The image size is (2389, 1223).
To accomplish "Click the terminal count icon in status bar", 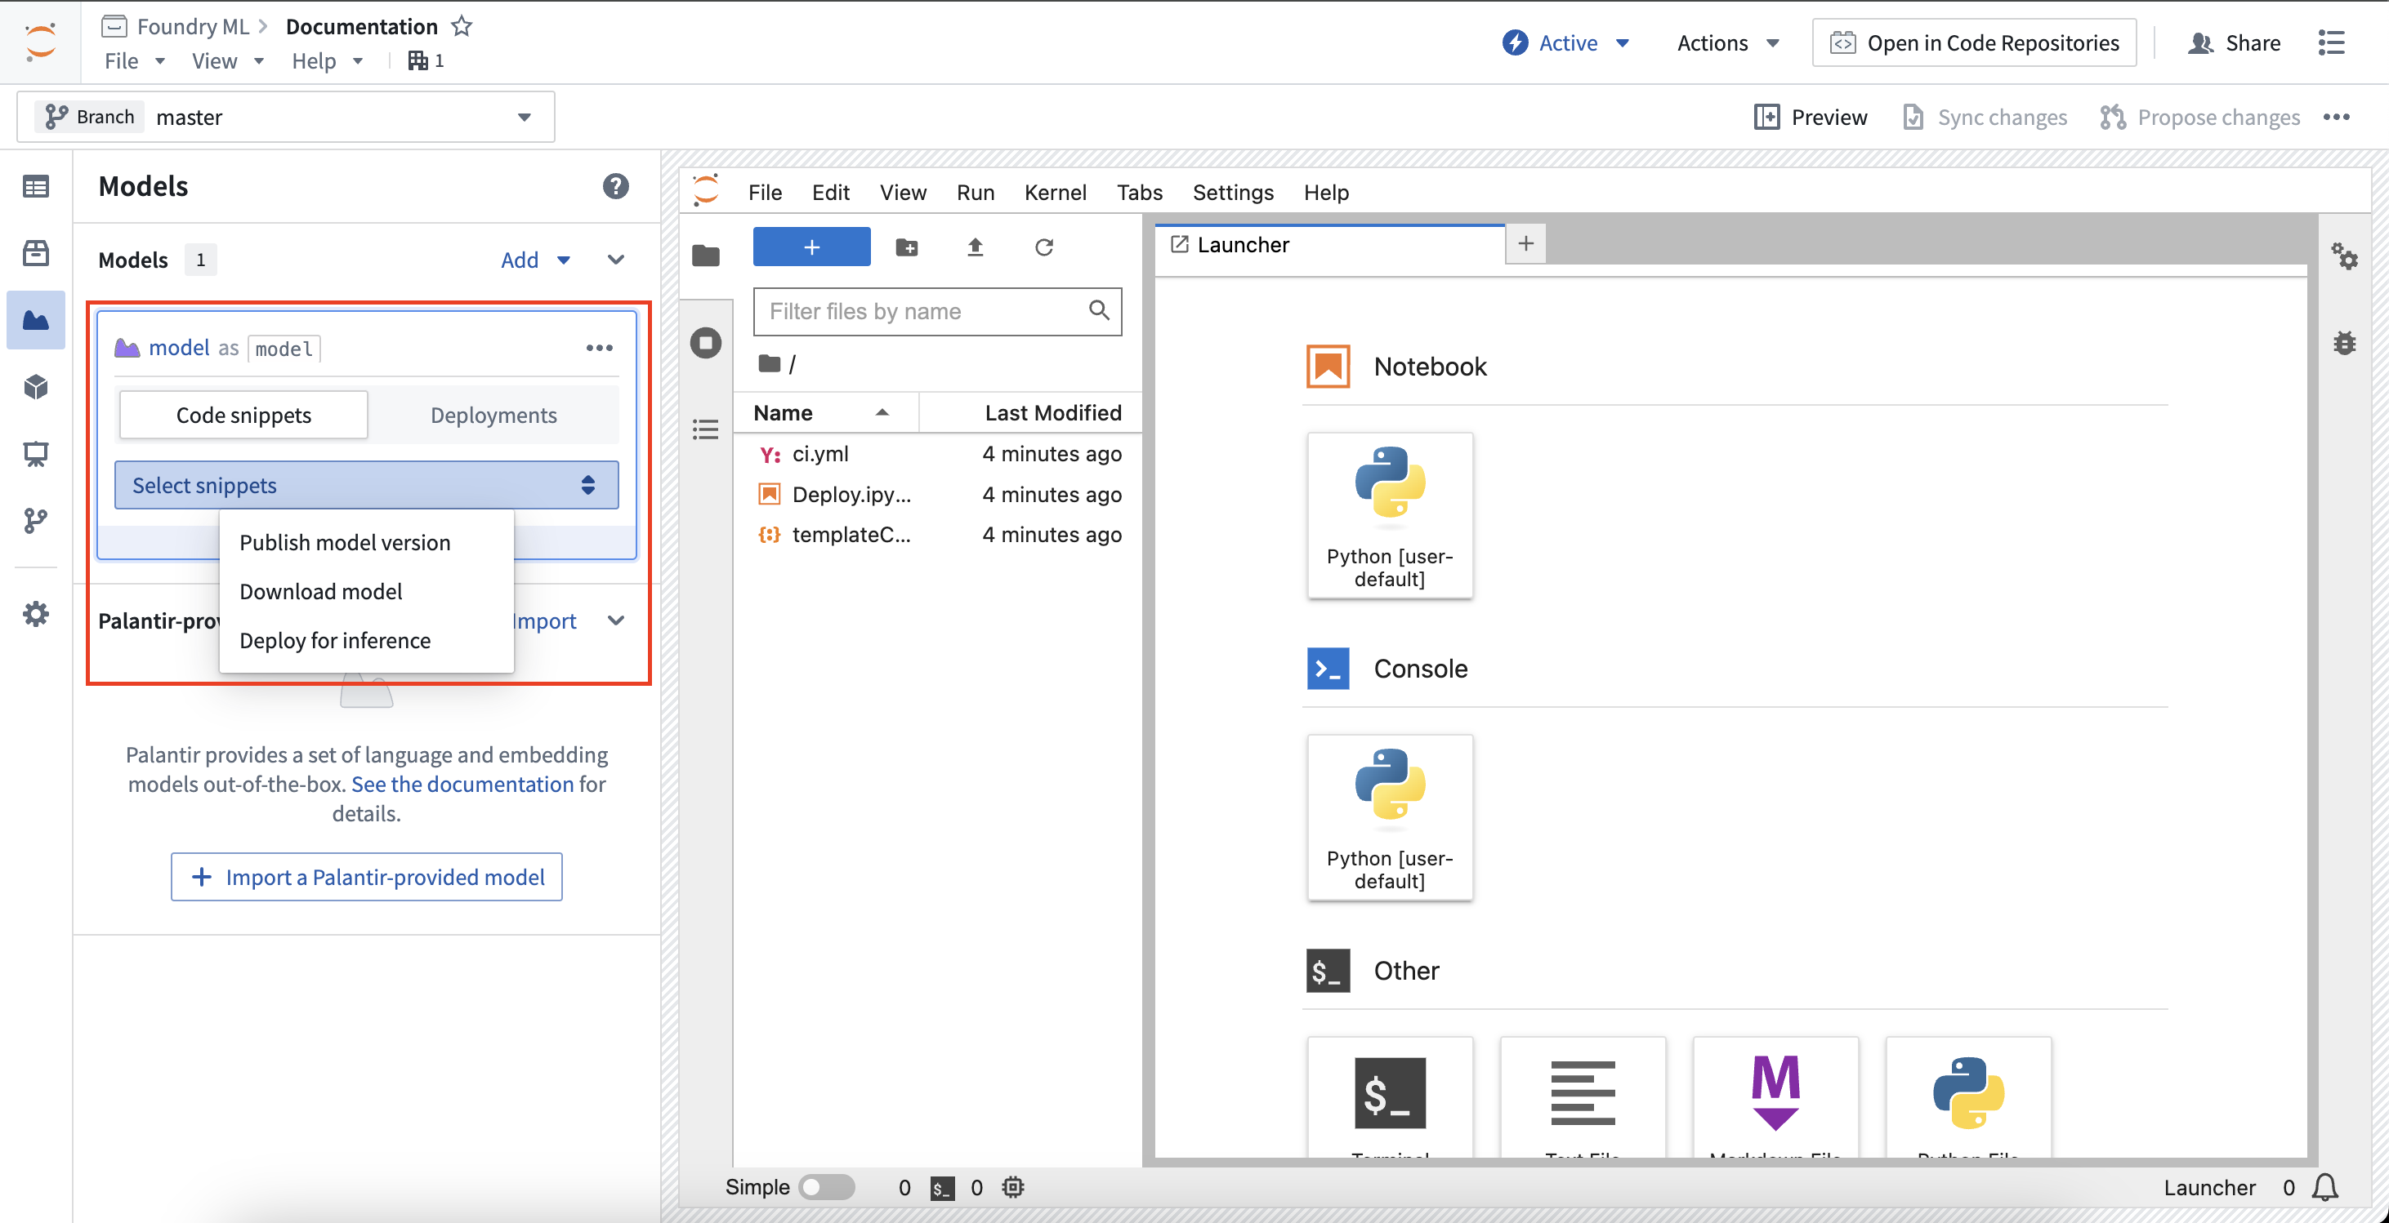I will pyautogui.click(x=942, y=1188).
